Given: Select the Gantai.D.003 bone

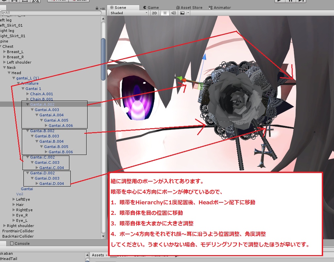Looking at the screenshot, I should coord(47,179).
